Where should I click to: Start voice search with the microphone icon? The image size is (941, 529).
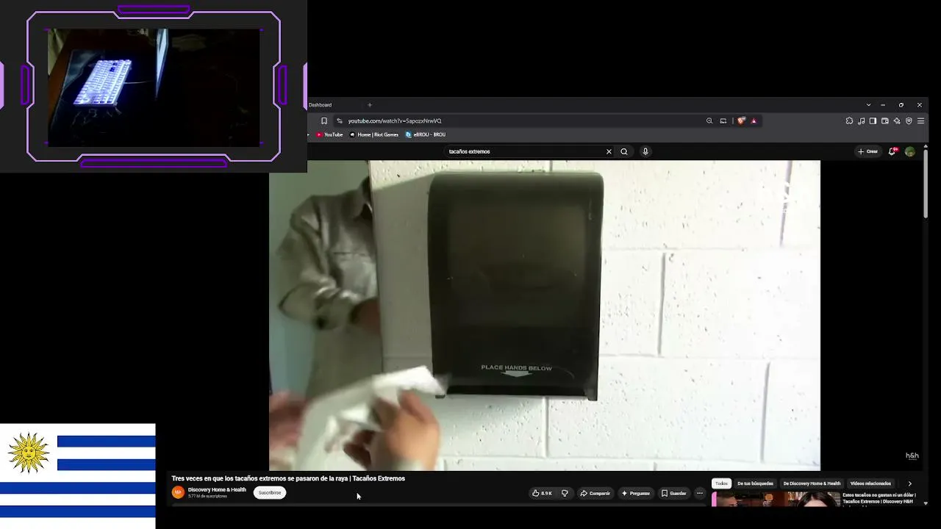pyautogui.click(x=645, y=151)
